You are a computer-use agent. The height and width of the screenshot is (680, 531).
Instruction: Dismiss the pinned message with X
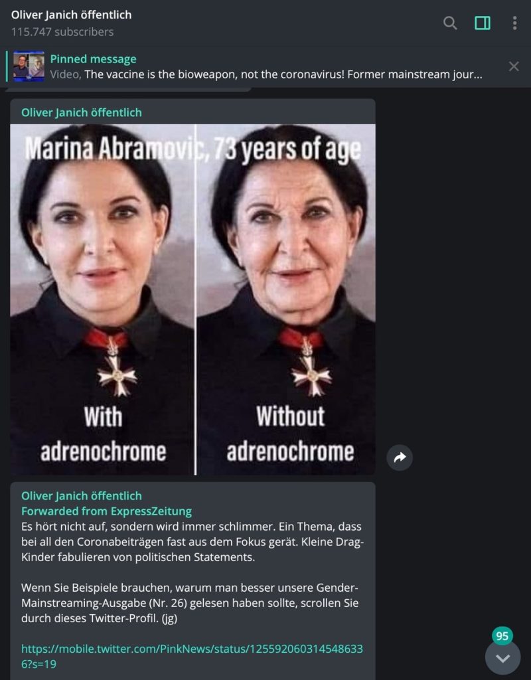pyautogui.click(x=514, y=66)
